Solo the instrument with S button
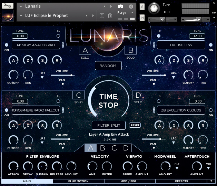 [142, 7]
